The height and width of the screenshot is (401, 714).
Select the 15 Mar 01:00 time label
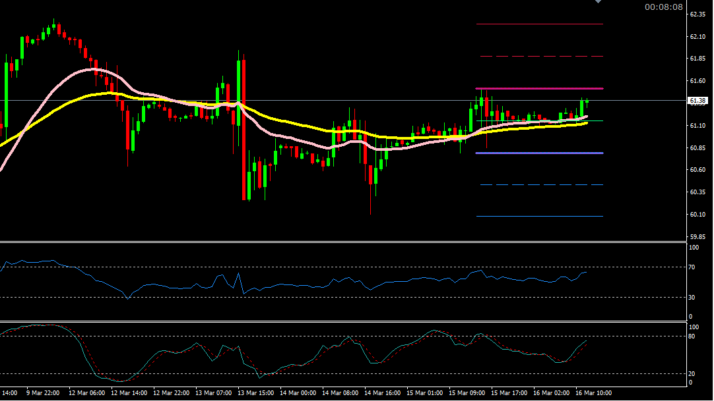(424, 393)
